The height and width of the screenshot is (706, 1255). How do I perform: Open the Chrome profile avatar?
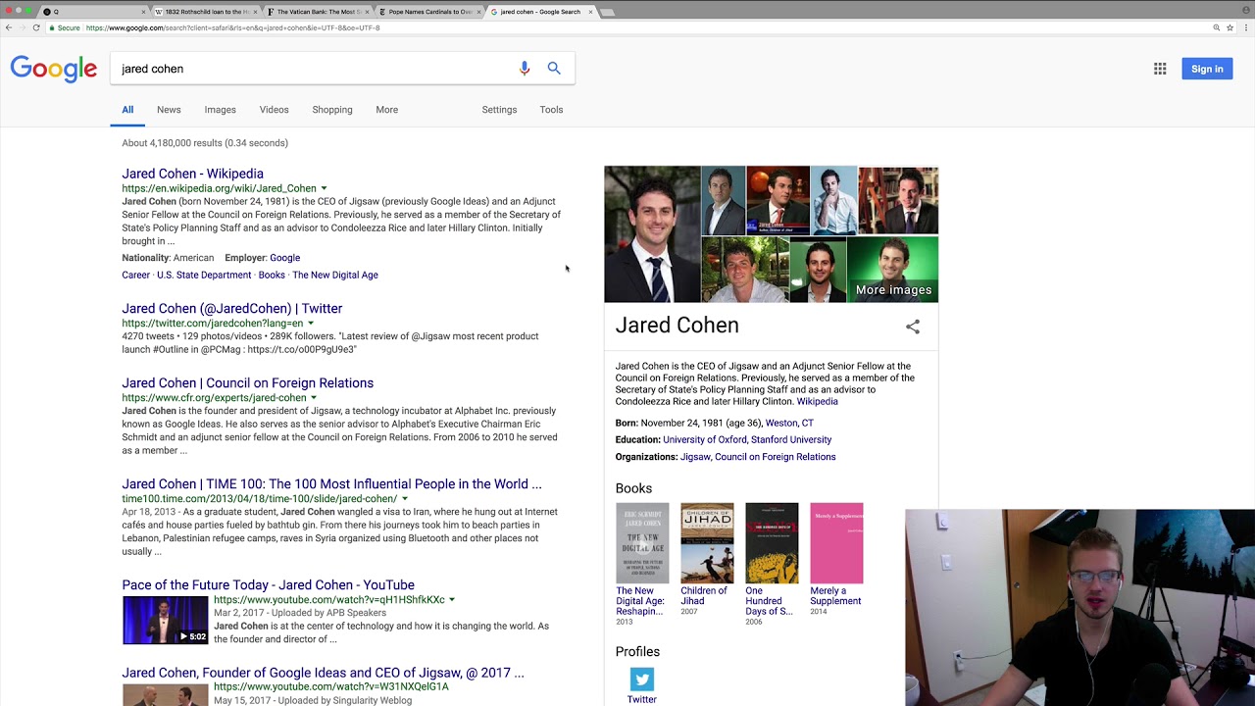(x=1245, y=11)
